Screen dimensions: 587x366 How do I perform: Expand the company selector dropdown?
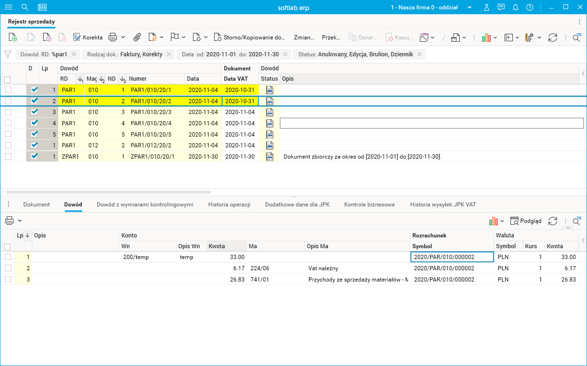470,8
